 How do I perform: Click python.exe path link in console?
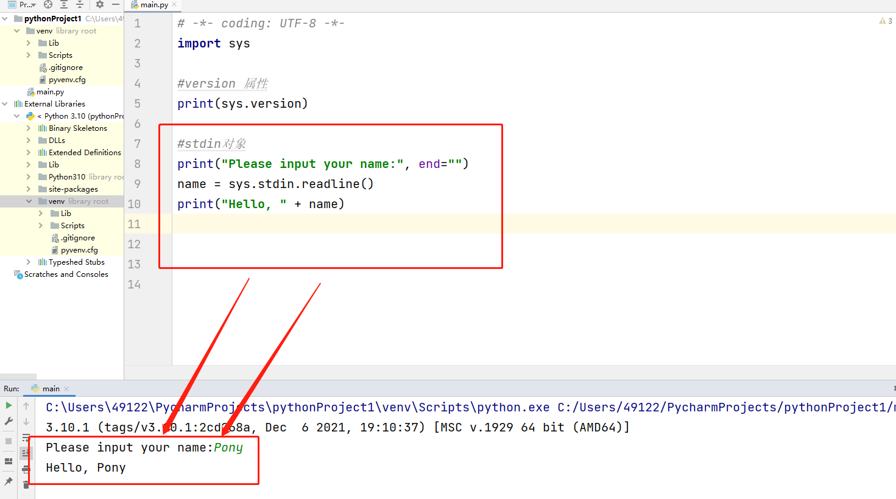tap(298, 407)
